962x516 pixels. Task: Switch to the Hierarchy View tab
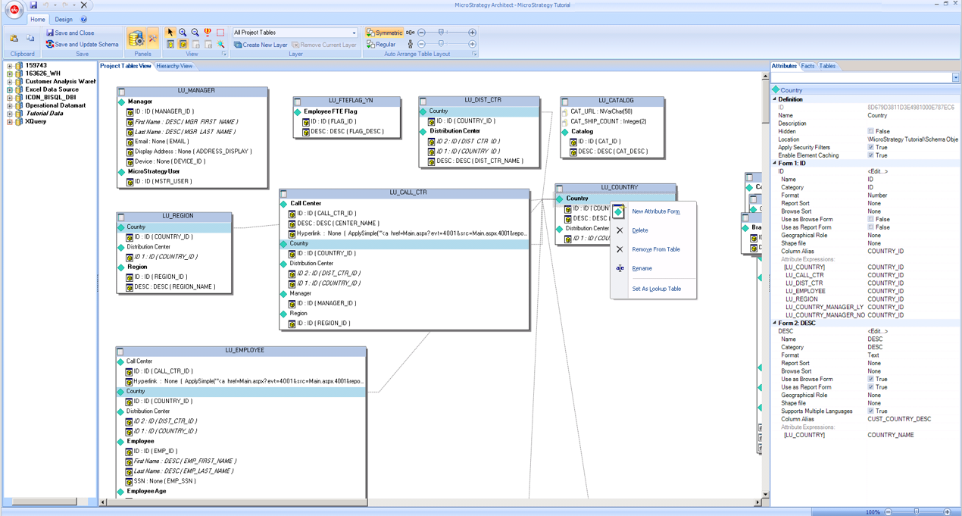pos(174,66)
